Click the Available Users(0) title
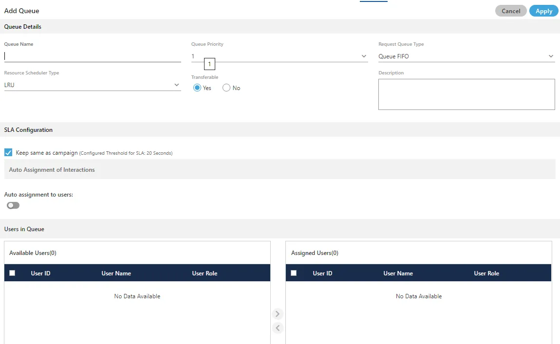This screenshot has width=560, height=344. click(33, 253)
